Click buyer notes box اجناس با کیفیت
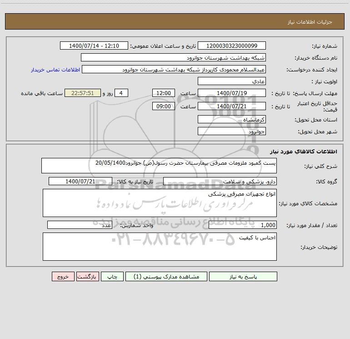 [160, 247]
